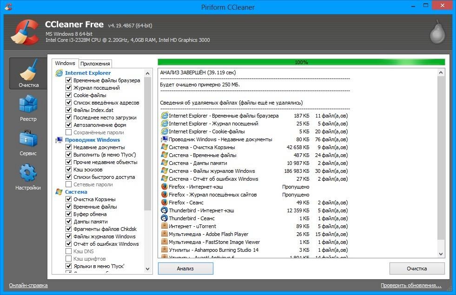
Task: Enable Сетевые пароли checkbox
Action: (x=69, y=184)
